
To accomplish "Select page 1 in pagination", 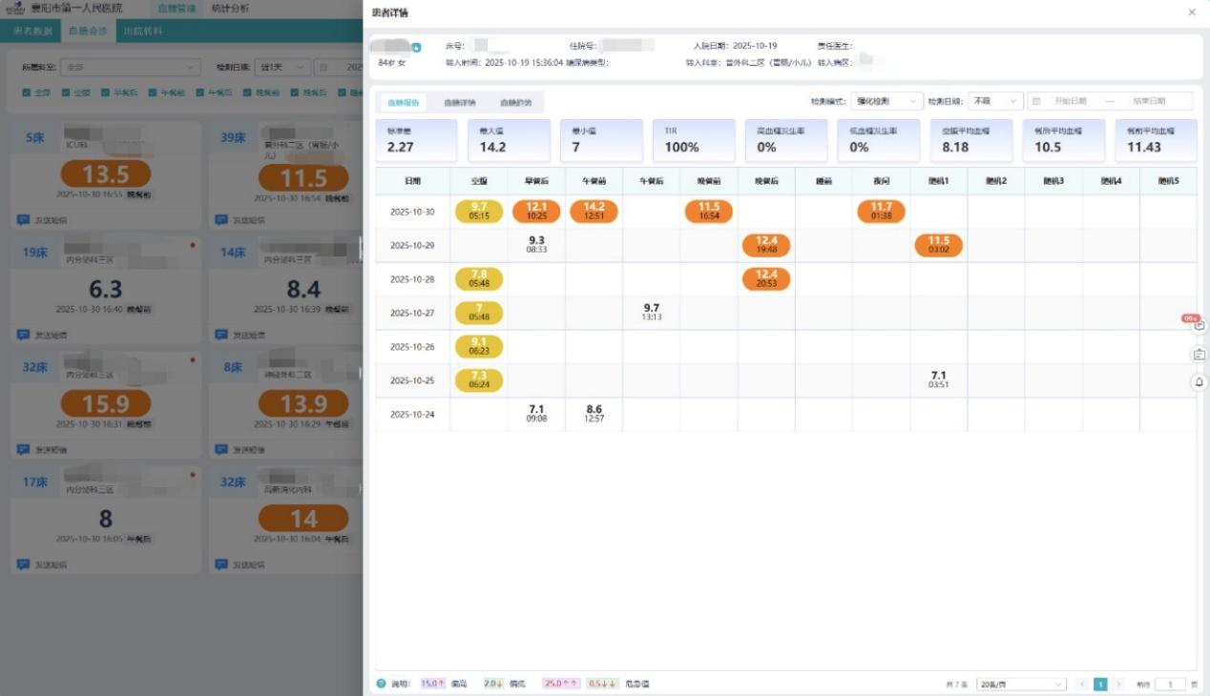I will (1100, 684).
